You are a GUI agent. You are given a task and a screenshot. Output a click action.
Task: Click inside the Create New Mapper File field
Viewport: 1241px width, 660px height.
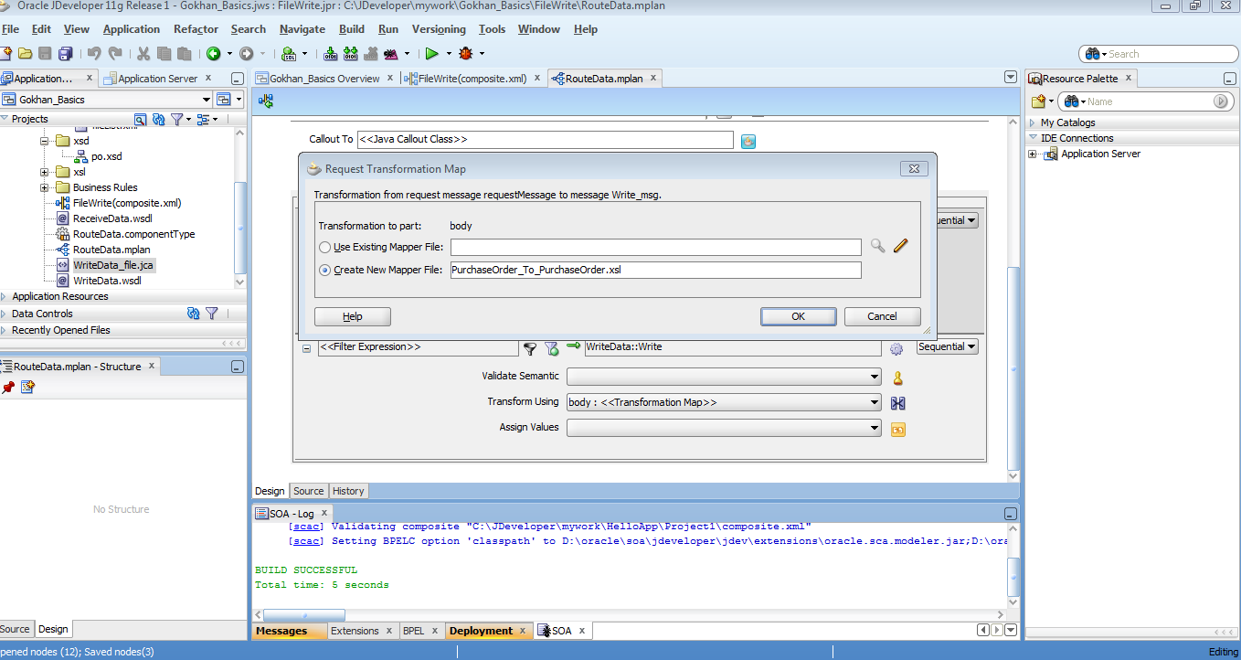654,270
